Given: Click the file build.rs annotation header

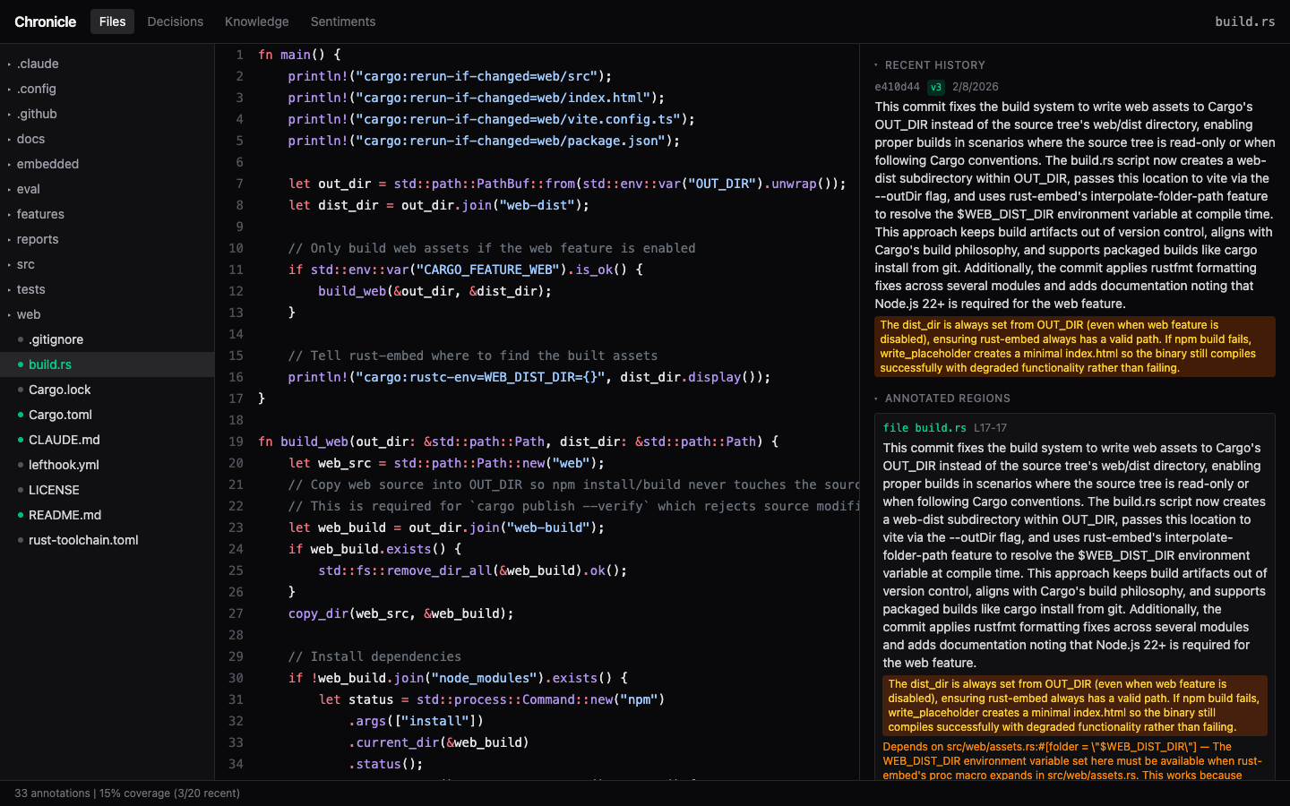Looking at the screenshot, I should [924, 428].
